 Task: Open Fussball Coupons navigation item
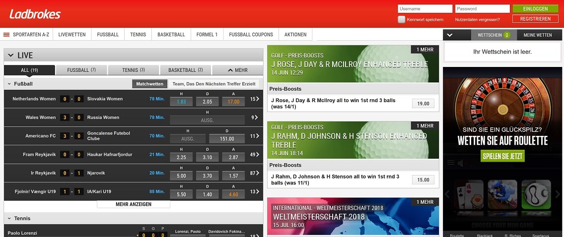pos(251,35)
